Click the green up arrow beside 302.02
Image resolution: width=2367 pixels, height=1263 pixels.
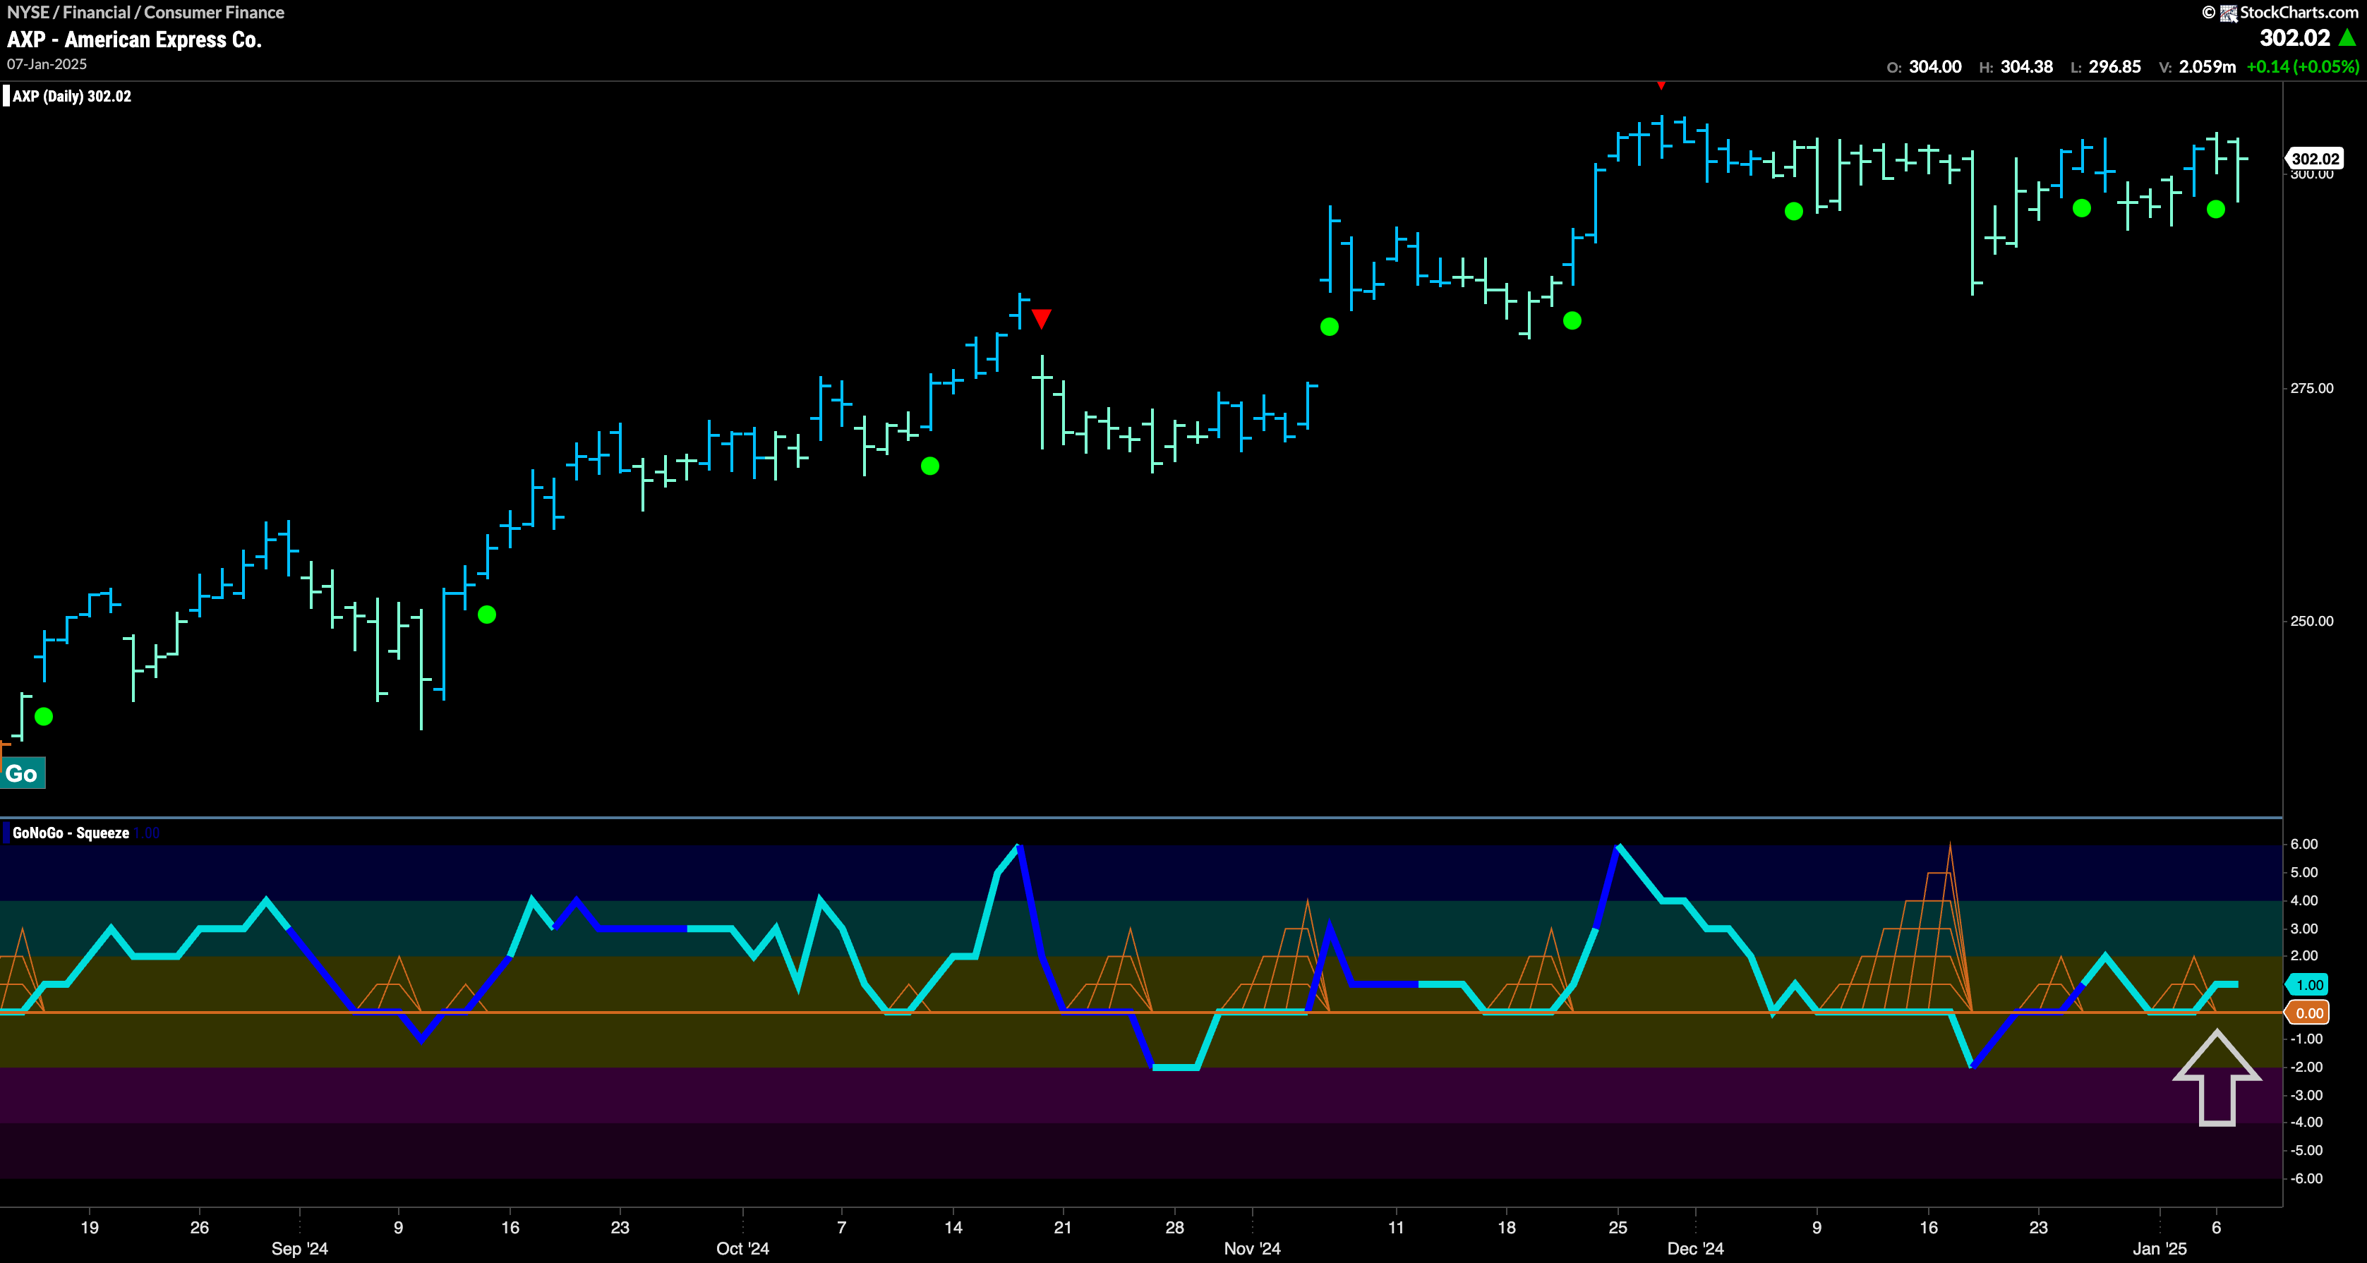tap(2347, 37)
